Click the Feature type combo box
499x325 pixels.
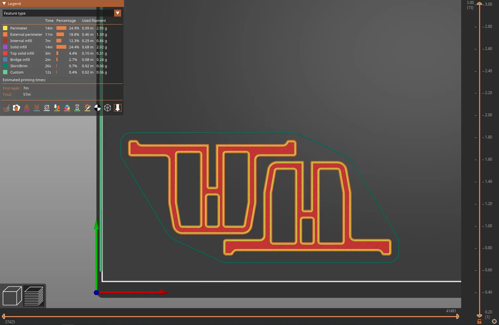[x=62, y=13]
